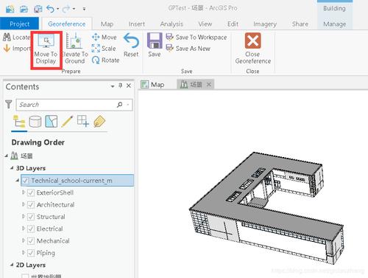This screenshot has height=278, width=368.
Task: Switch to the Map ribbon tab
Action: pyautogui.click(x=107, y=24)
